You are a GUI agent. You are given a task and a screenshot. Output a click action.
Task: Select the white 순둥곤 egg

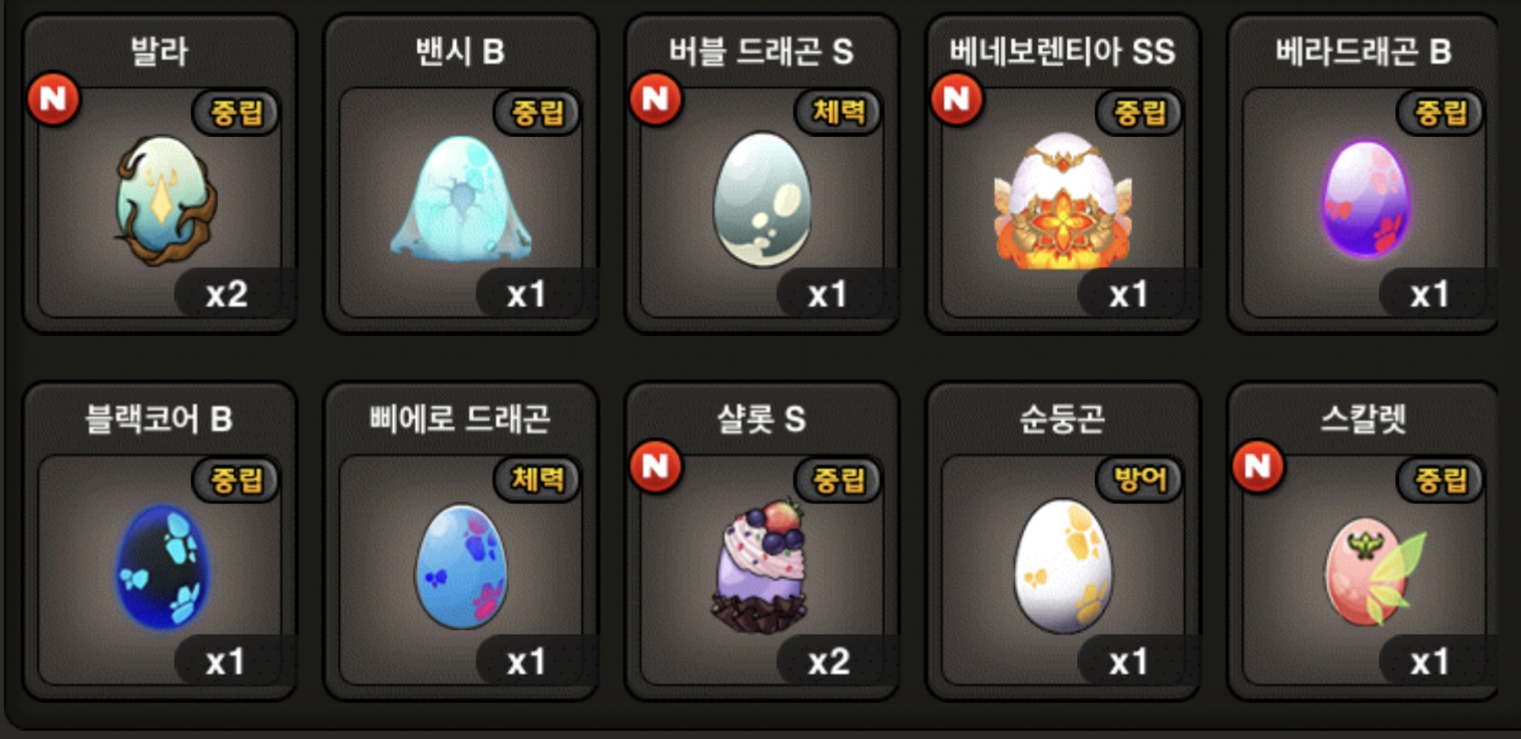pos(1062,566)
